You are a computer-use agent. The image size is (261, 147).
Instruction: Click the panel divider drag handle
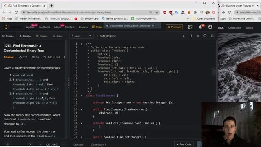(68, 83)
